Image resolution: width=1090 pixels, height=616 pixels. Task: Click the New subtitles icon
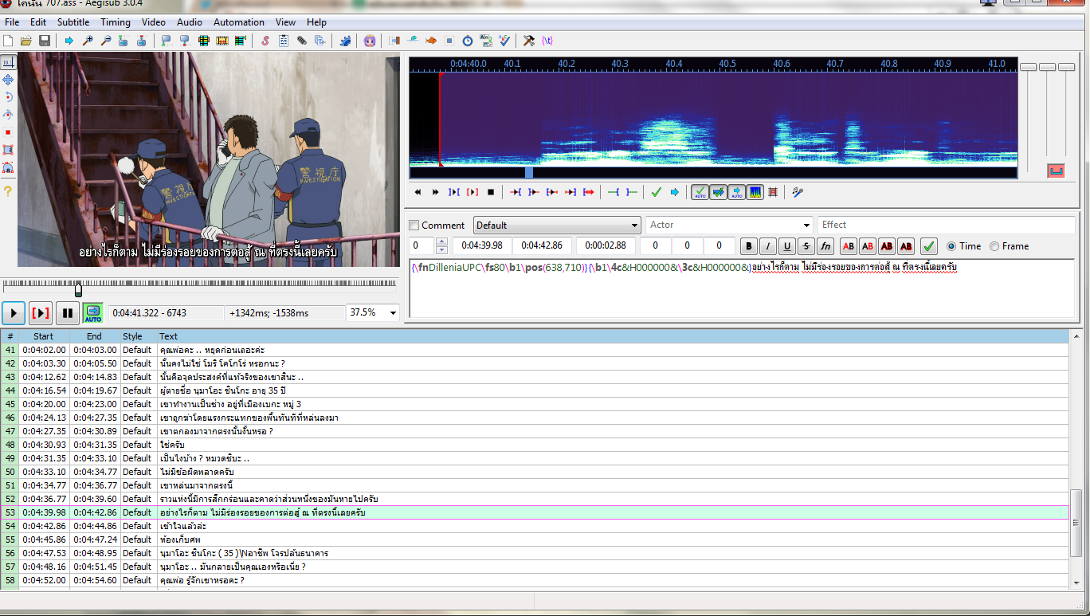[x=8, y=41]
